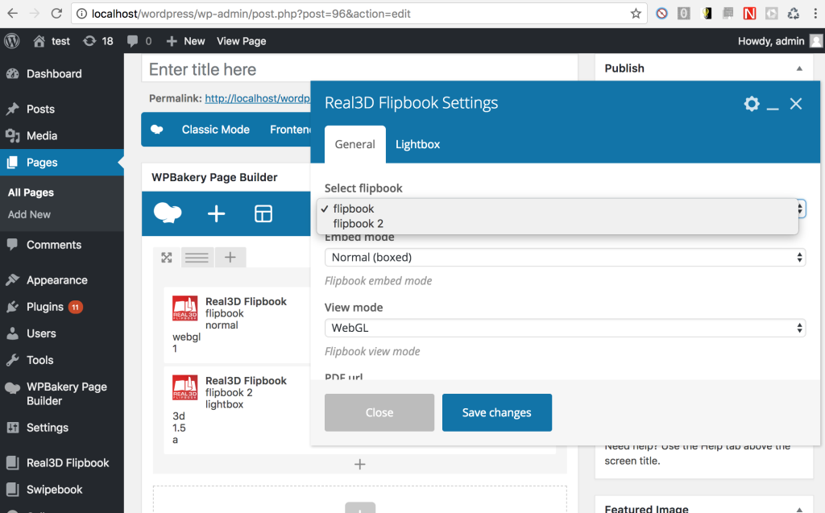Open the Plugins menu in sidebar
The image size is (825, 513).
pyautogui.click(x=45, y=307)
